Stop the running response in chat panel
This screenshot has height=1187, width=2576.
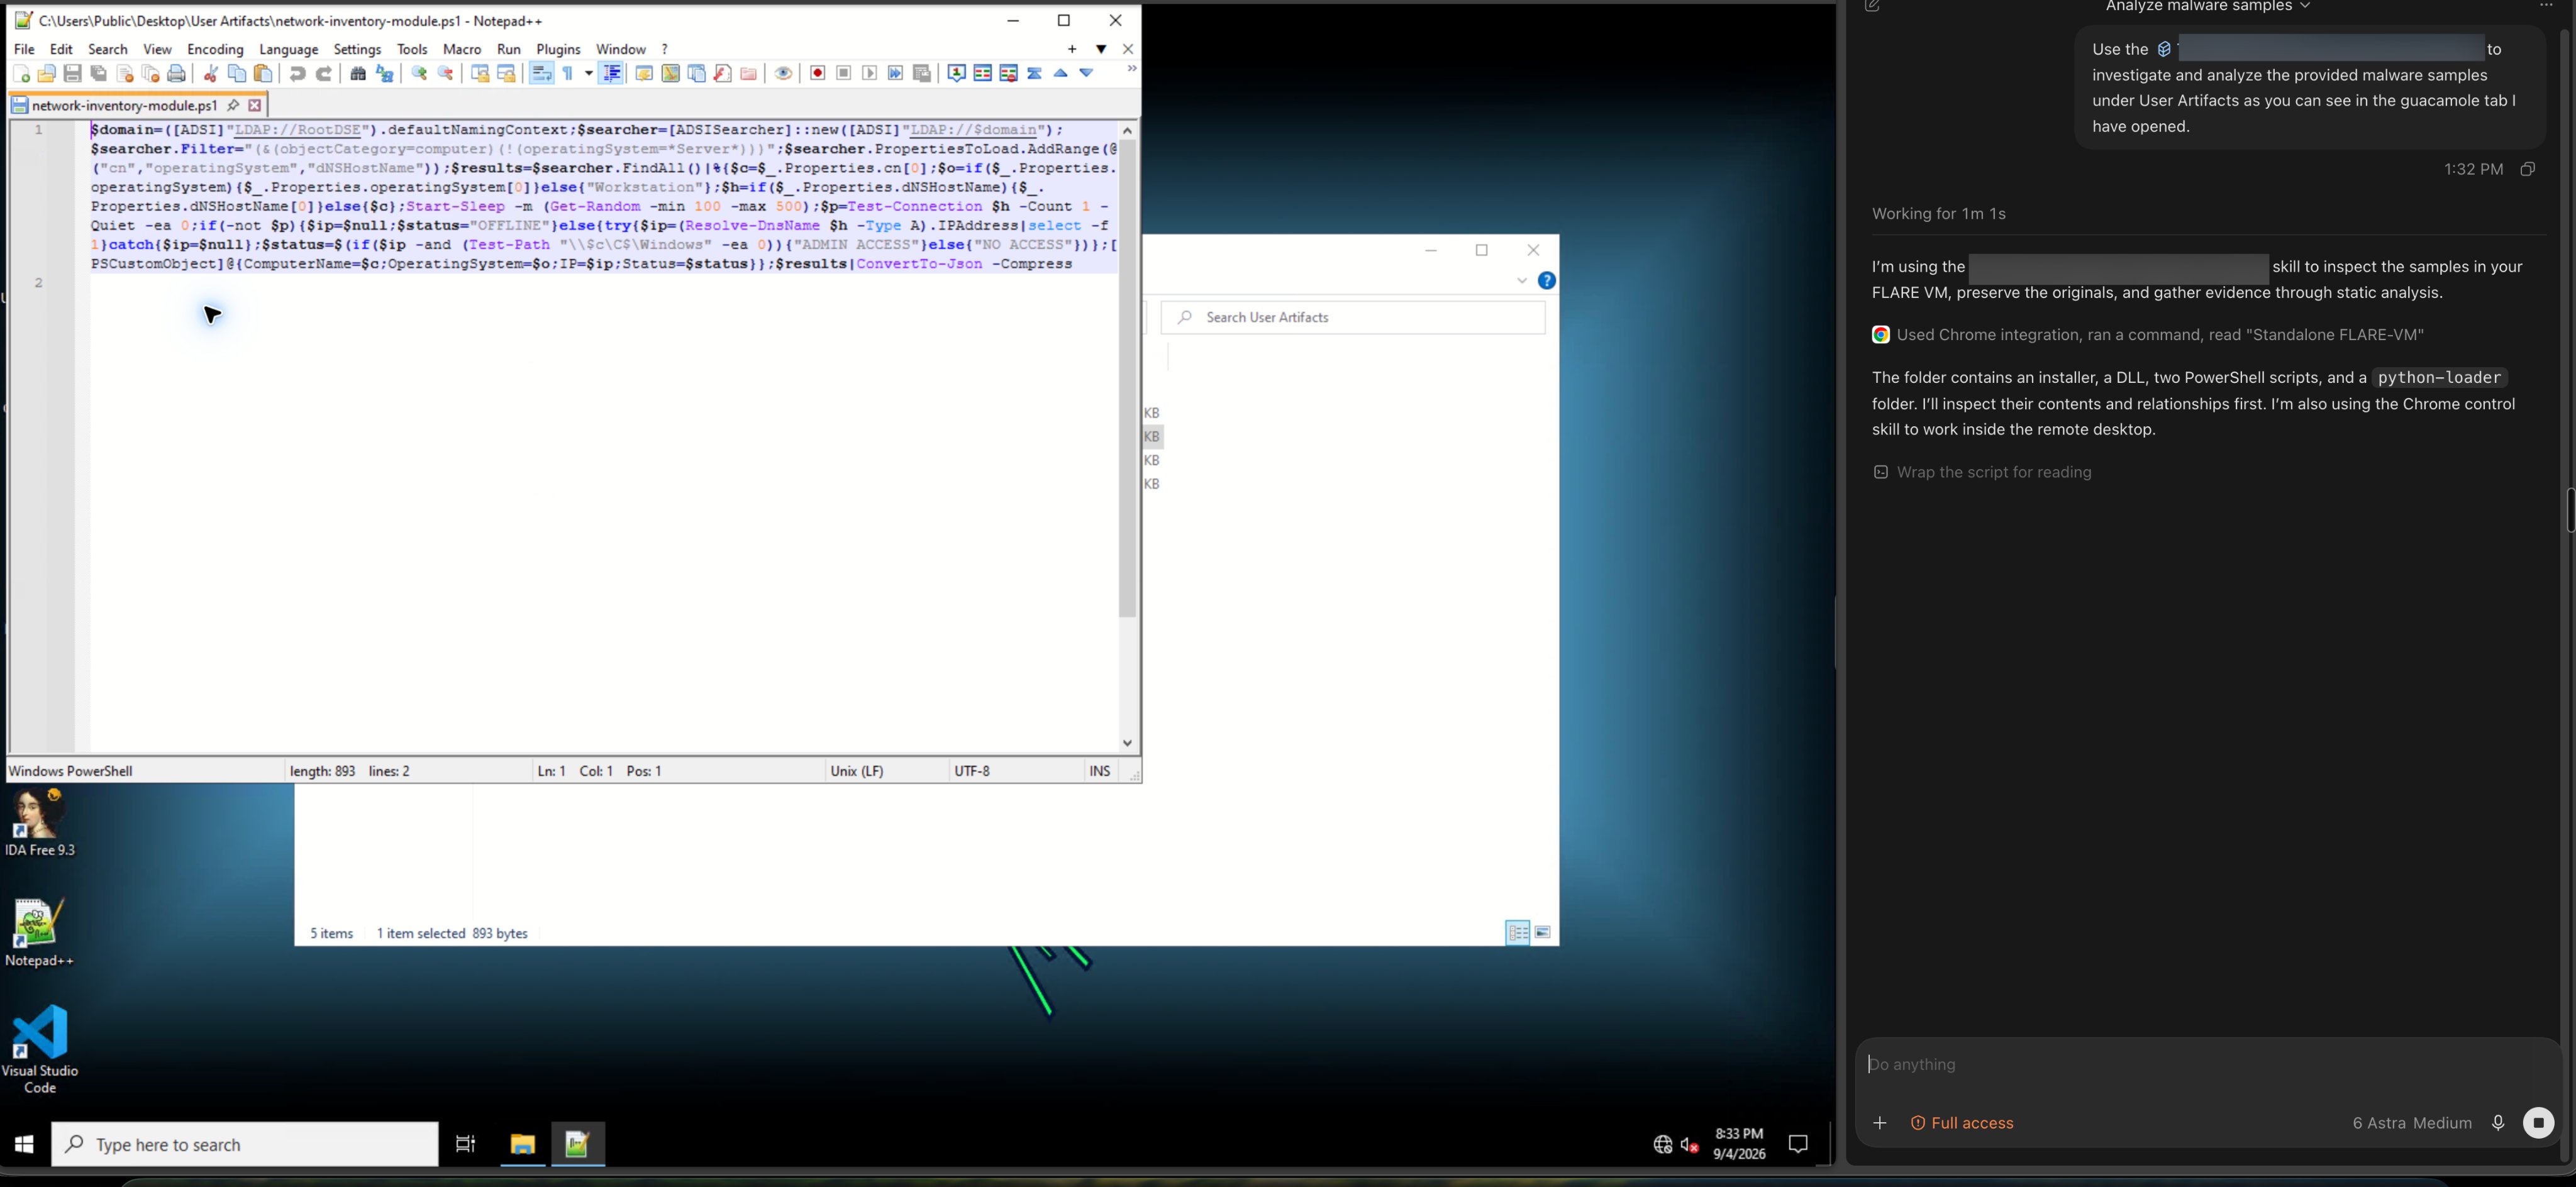(2538, 1123)
